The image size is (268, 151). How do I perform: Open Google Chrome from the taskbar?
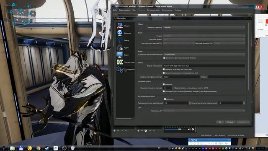tap(38, 148)
